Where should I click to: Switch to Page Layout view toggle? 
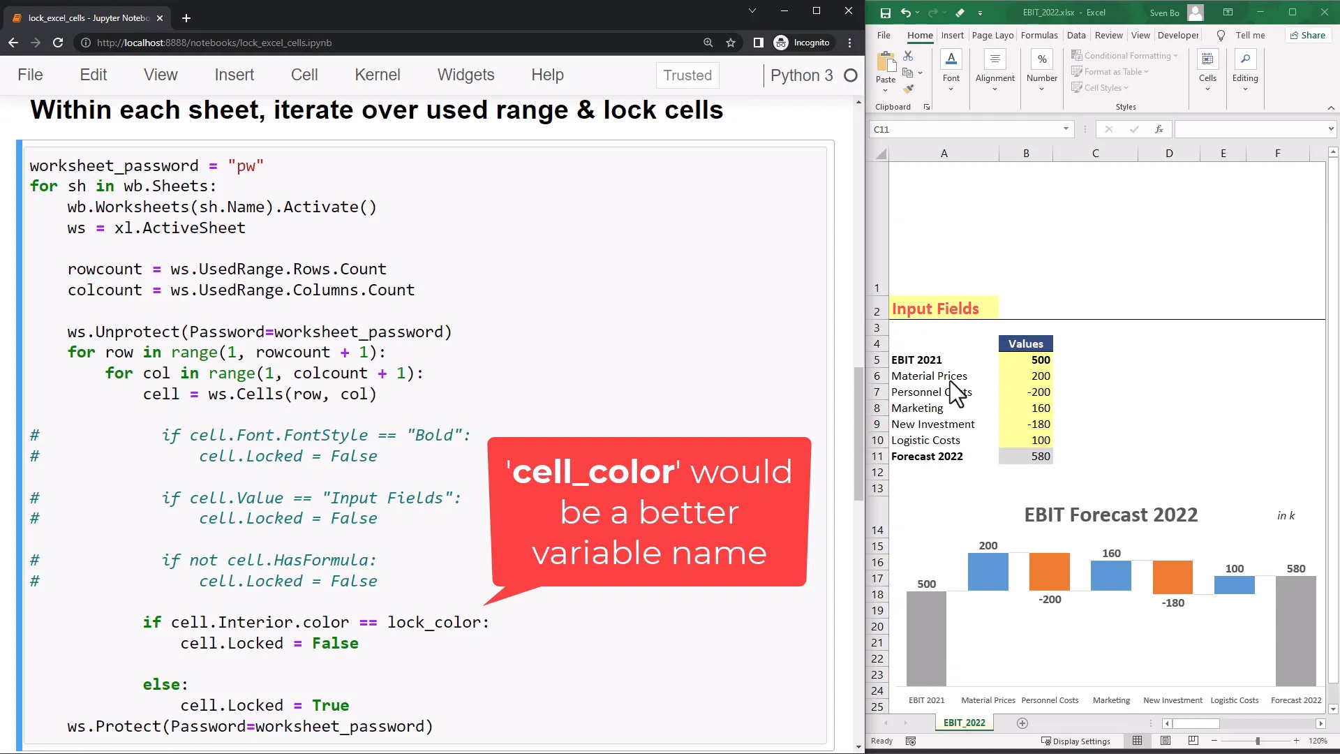coord(1165,741)
